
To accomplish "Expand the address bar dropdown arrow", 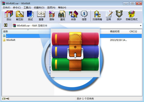I will pyautogui.click(x=140, y=26).
